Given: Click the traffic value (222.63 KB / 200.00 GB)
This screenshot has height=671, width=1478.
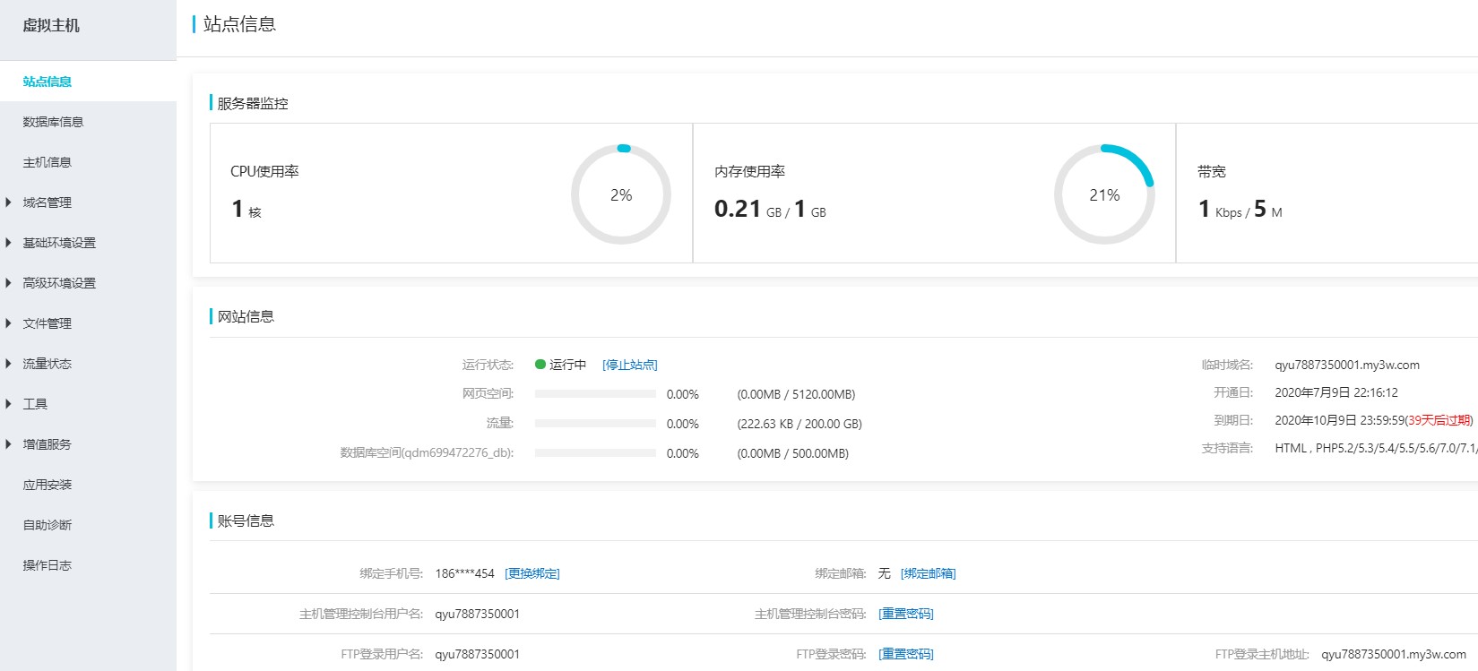Looking at the screenshot, I should tap(800, 424).
